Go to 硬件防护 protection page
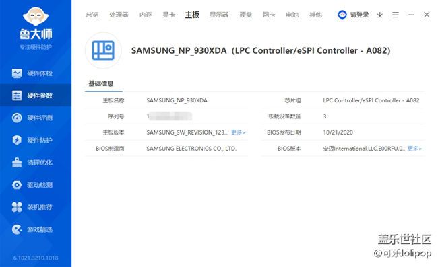The height and width of the screenshot is (267, 438). click(36, 140)
